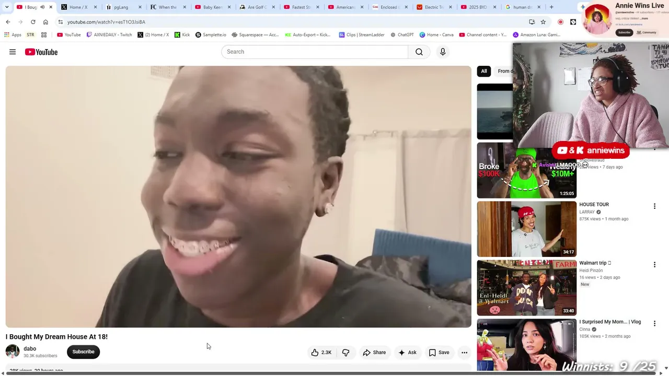This screenshot has height=376, width=669.
Task: Open the Home - Canva bookmark
Action: [x=436, y=35]
